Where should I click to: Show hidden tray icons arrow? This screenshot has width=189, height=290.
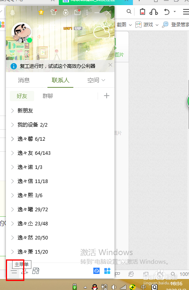point(85,287)
